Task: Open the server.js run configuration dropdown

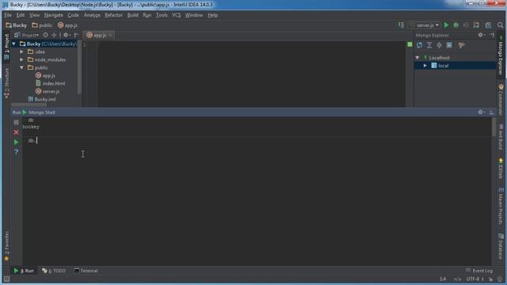Action: (x=425, y=25)
